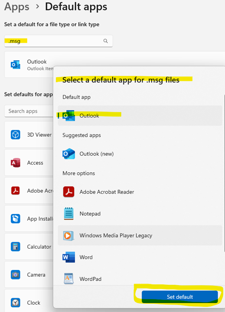Go back to Apps breadcrumb

17,7
